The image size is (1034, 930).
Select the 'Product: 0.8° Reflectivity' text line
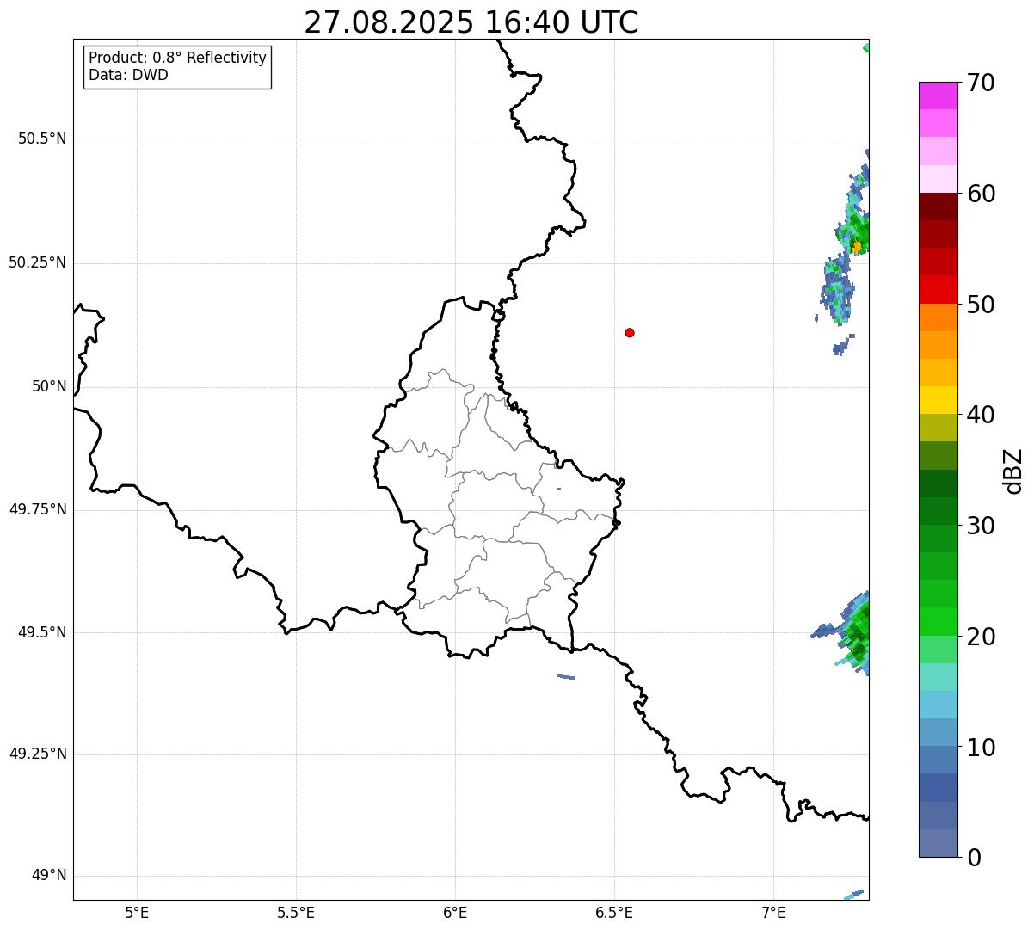[178, 58]
